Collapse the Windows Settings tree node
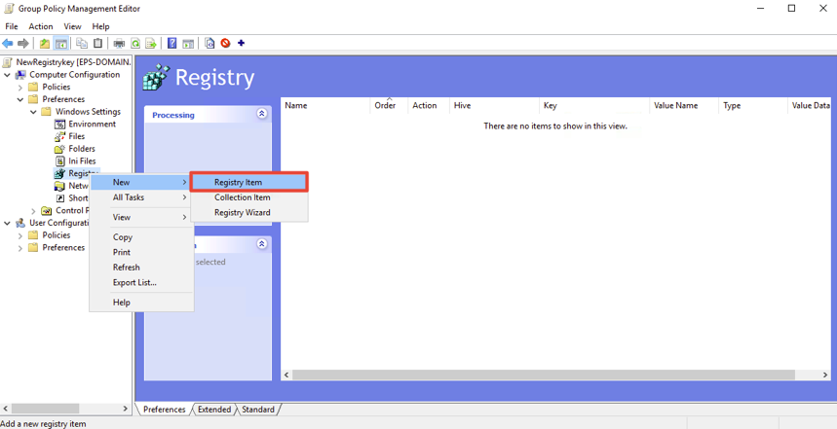 click(33, 112)
